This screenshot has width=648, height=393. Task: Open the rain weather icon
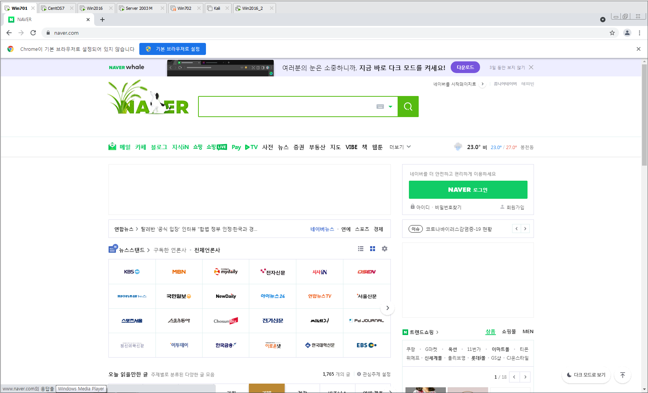[x=458, y=147]
